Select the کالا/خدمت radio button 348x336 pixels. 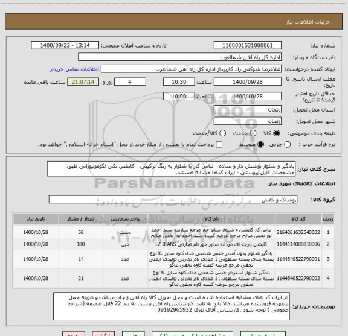click(222, 133)
